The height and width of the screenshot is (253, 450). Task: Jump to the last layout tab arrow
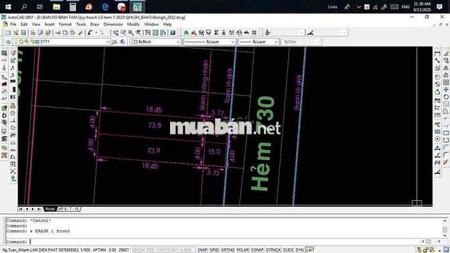[39, 209]
